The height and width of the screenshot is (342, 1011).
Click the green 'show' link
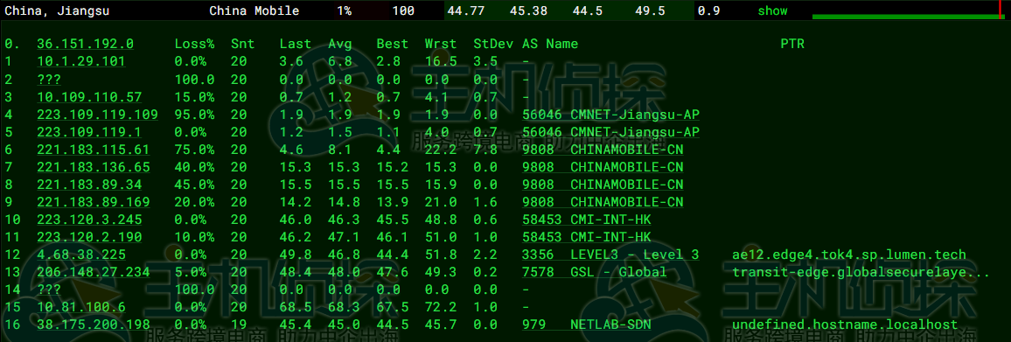point(772,11)
